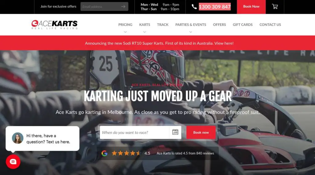
Task: Click the Ace Karts logo
Action: 54,25
